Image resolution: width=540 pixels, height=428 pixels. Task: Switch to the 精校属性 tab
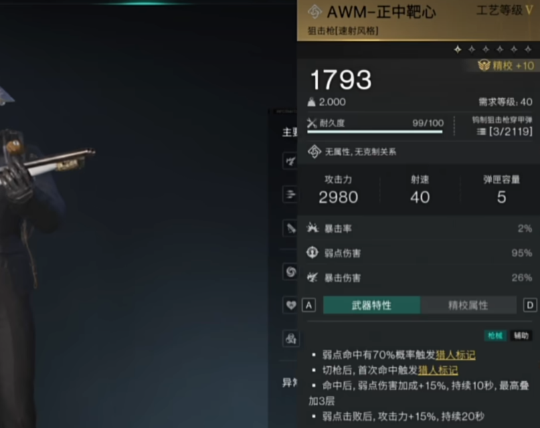point(468,305)
